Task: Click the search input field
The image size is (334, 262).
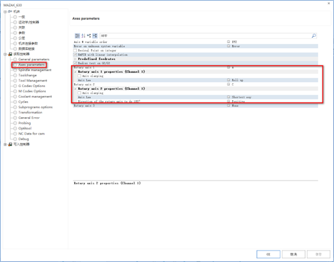Action: [206, 36]
